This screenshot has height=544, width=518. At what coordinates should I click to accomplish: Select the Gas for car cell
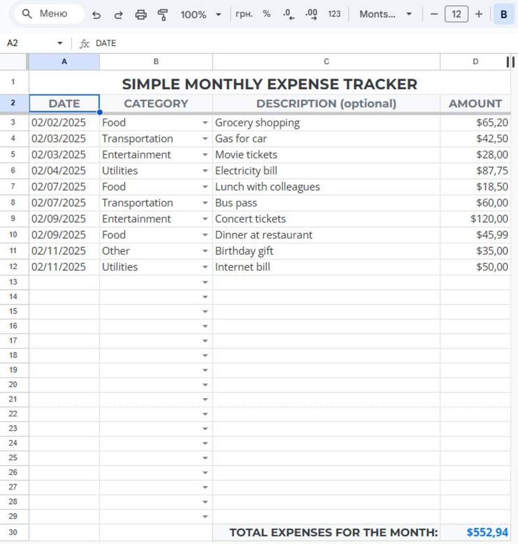click(326, 139)
